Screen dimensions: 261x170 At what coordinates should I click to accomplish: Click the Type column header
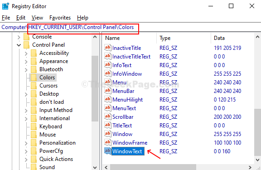coord(184,38)
